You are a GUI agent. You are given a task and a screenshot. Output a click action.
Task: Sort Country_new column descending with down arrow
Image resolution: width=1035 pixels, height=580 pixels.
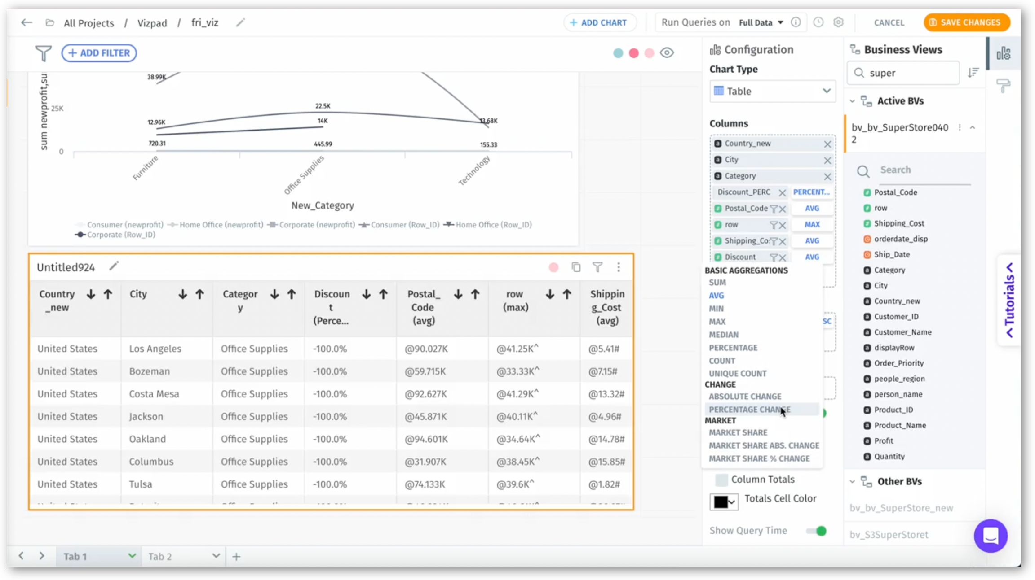(91, 294)
